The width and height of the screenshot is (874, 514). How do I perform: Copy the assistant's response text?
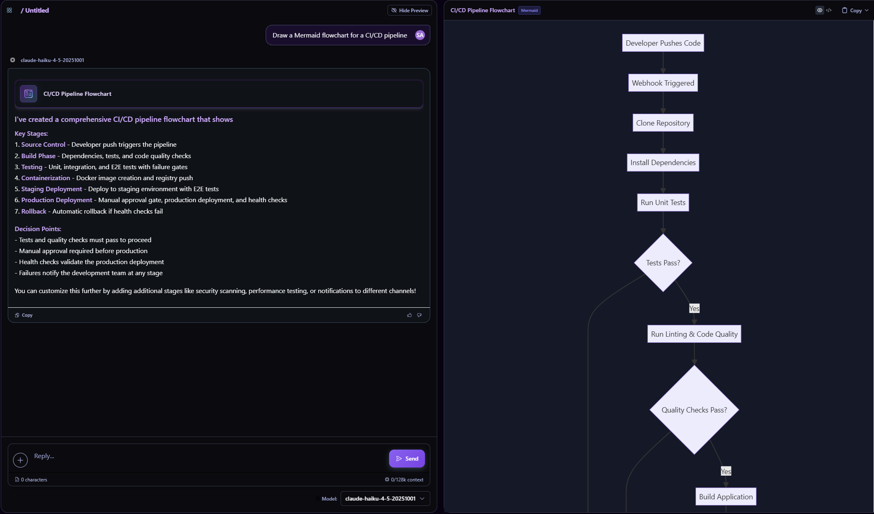[x=24, y=315]
